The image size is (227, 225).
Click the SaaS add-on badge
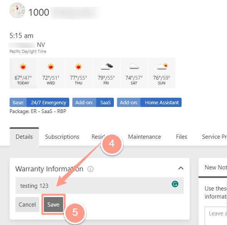click(x=93, y=102)
